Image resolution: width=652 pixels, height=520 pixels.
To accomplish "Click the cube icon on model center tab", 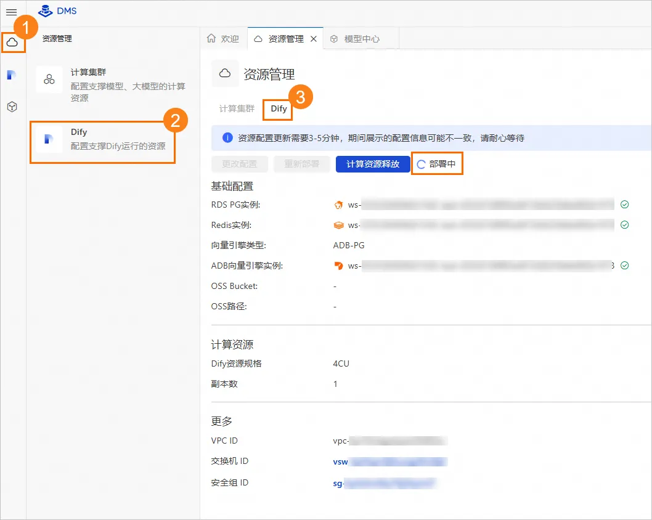I will 333,39.
